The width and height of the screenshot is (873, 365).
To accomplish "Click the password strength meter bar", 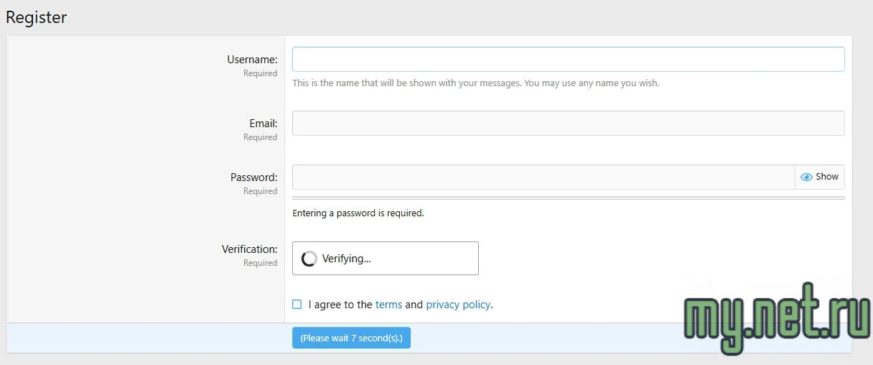I will 568,198.
